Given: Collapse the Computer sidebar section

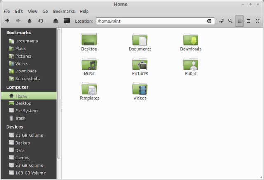Looking at the screenshot, I should click(17, 87).
